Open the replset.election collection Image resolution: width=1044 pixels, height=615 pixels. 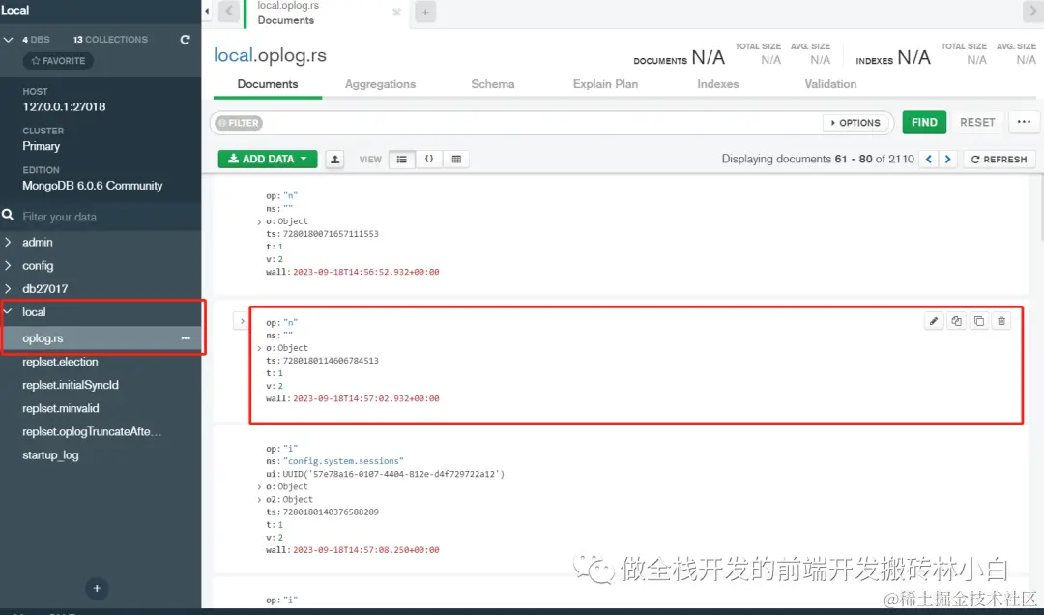[60, 362]
